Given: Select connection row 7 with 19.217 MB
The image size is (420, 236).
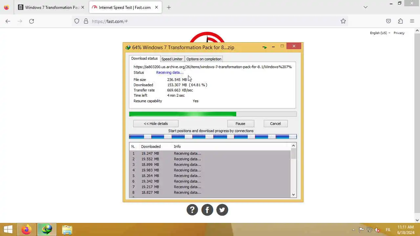Looking at the screenshot, I should 210,187.
